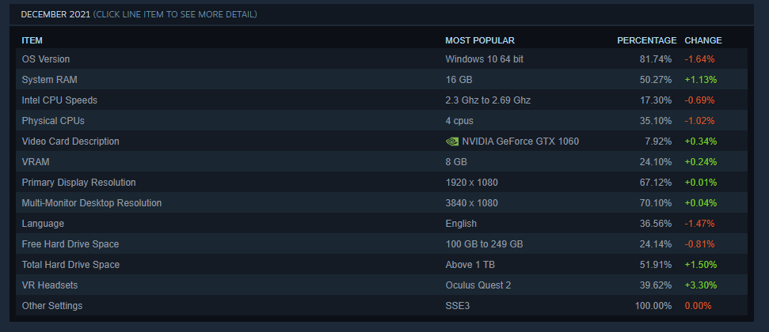Click the Most Popular column header
The width and height of the screenshot is (769, 332).
point(480,40)
